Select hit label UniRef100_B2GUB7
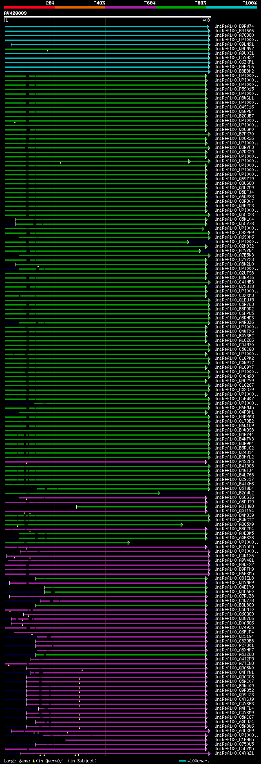Image resolution: width=261 pixels, height=764 pixels. pos(234,116)
